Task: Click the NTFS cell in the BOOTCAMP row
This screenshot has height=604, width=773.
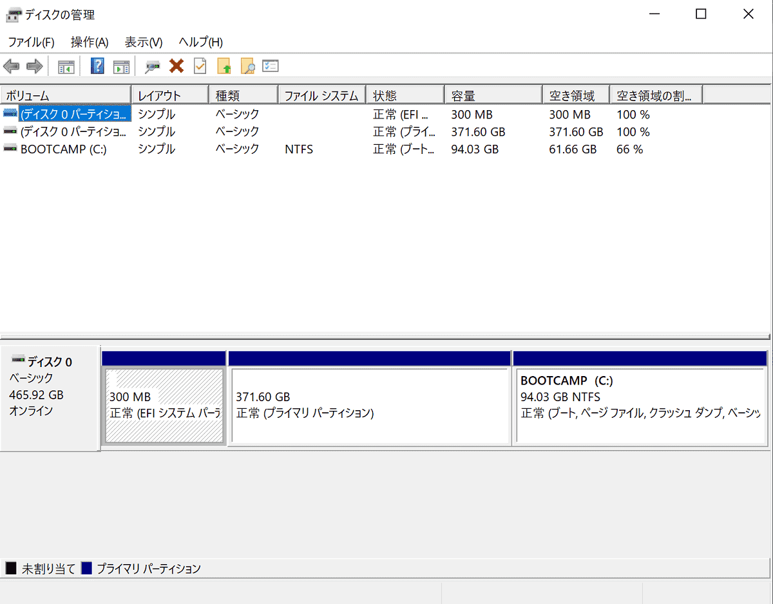Action: [299, 149]
